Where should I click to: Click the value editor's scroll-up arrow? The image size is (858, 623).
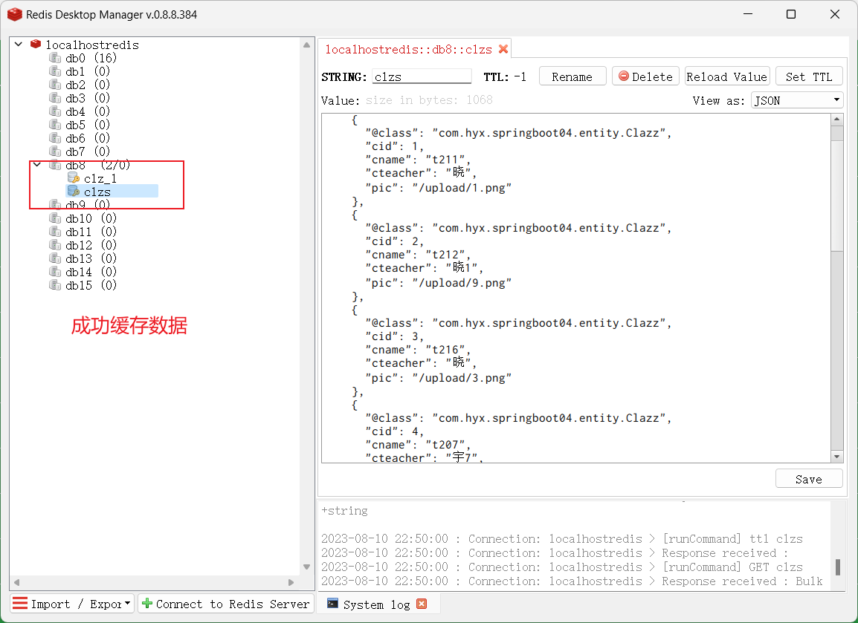click(x=836, y=119)
